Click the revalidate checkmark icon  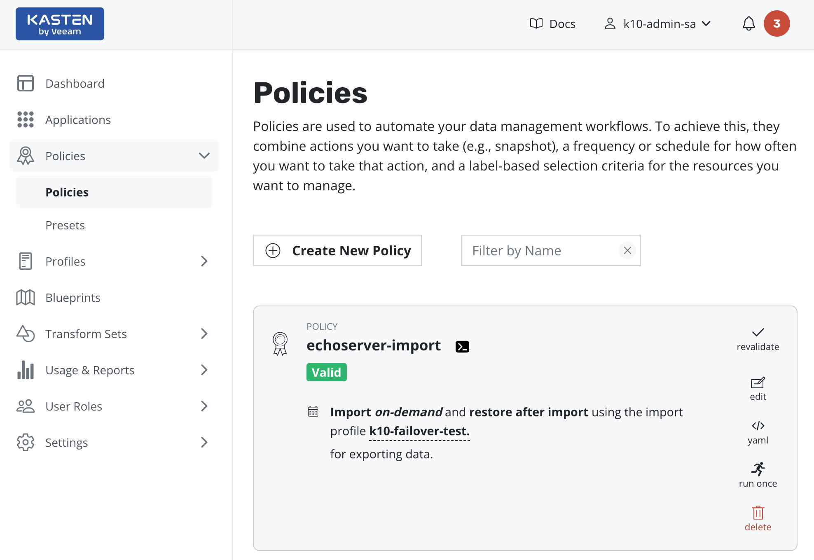[758, 332]
